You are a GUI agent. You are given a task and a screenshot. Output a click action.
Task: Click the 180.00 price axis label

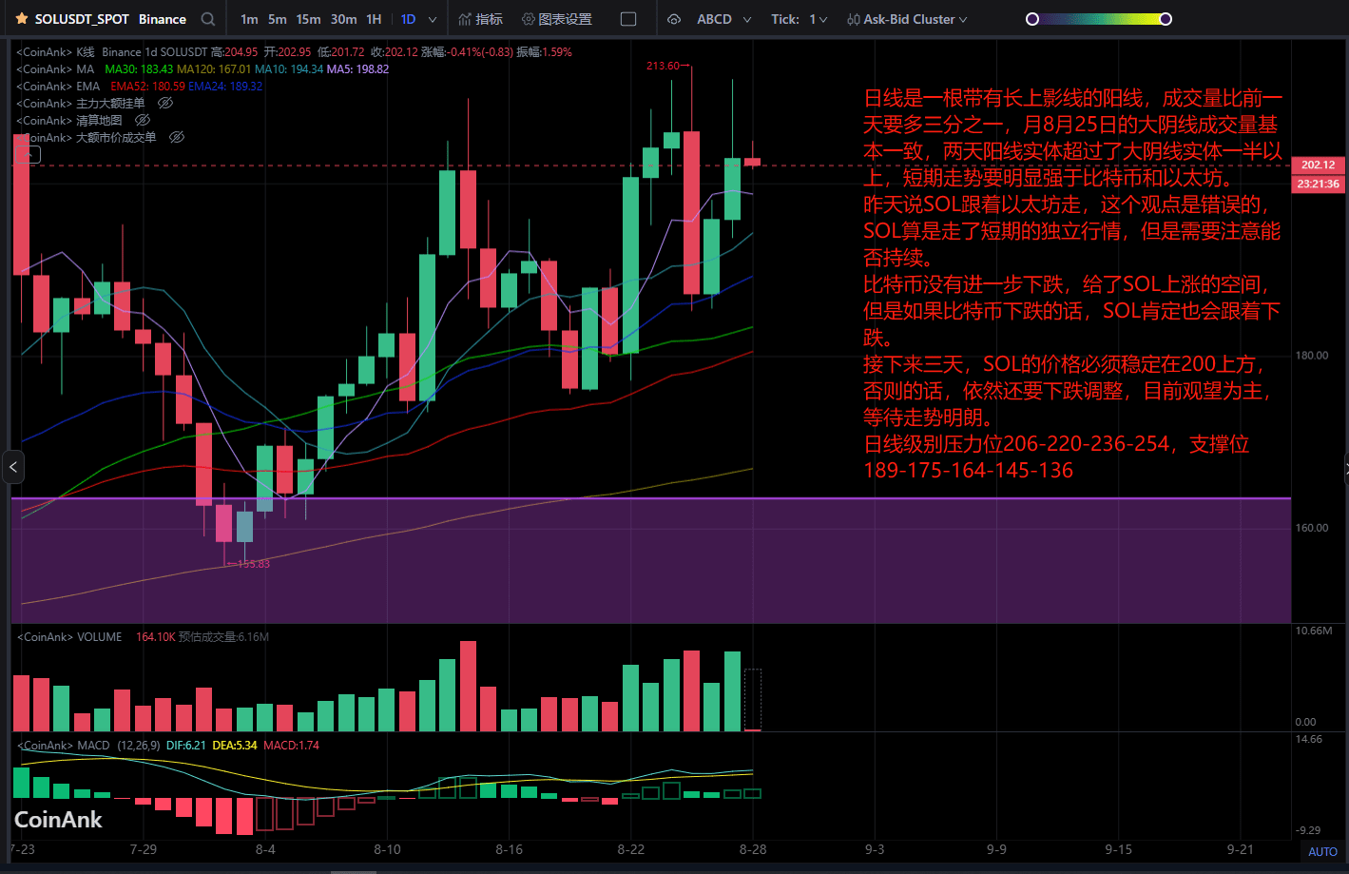coord(1312,356)
